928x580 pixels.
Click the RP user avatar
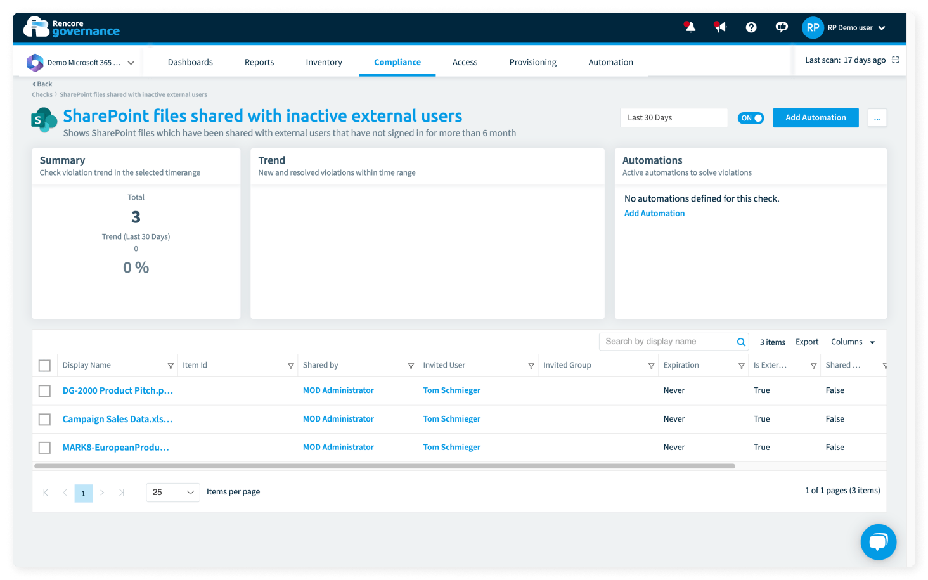pos(813,27)
